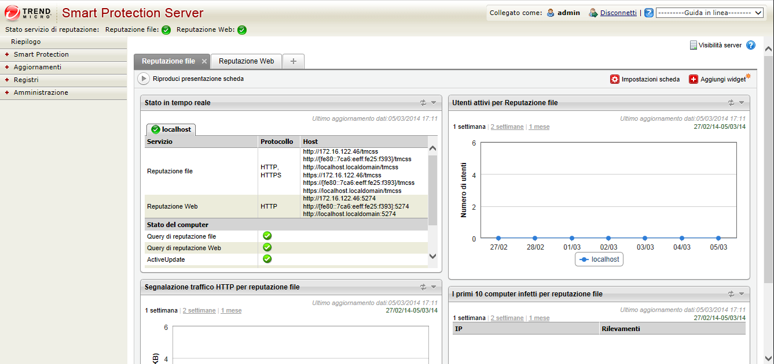This screenshot has height=364, width=774.
Task: Close the Reputazione file tab
Action: point(204,61)
